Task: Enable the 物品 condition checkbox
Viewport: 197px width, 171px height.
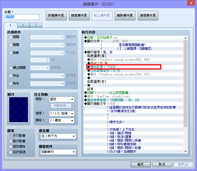Action: [11, 76]
